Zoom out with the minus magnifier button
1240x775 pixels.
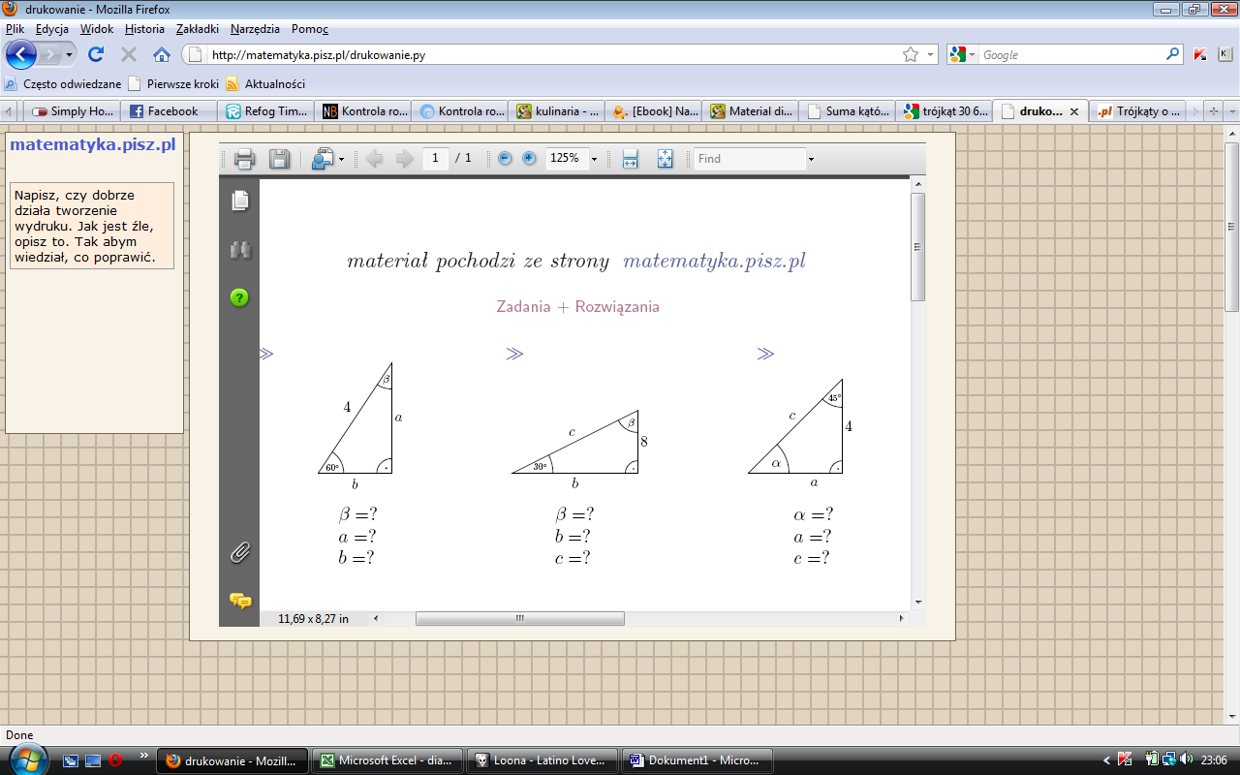click(505, 159)
